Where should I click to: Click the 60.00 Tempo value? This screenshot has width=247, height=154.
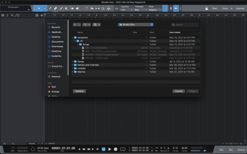tap(184, 148)
